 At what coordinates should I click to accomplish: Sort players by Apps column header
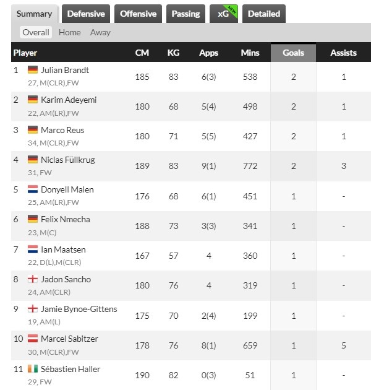[209, 53]
